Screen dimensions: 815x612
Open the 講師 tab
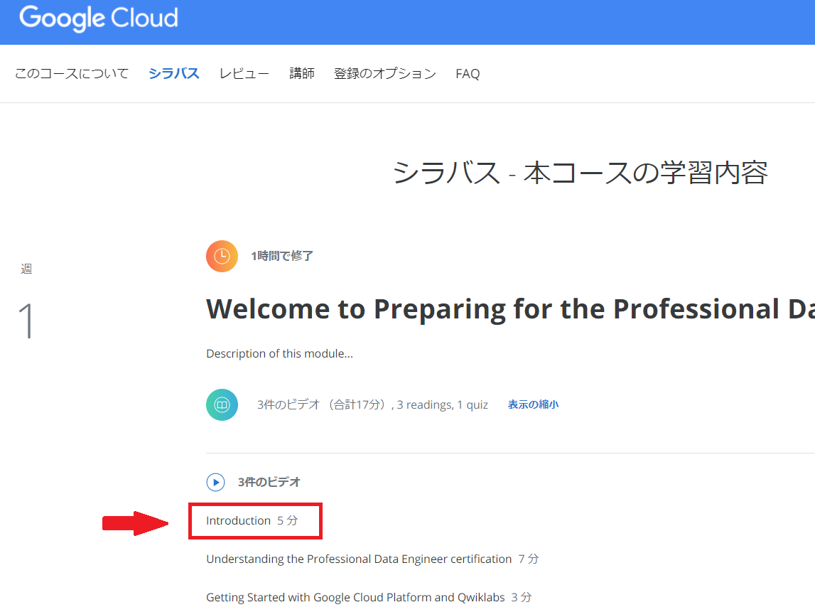pos(302,73)
